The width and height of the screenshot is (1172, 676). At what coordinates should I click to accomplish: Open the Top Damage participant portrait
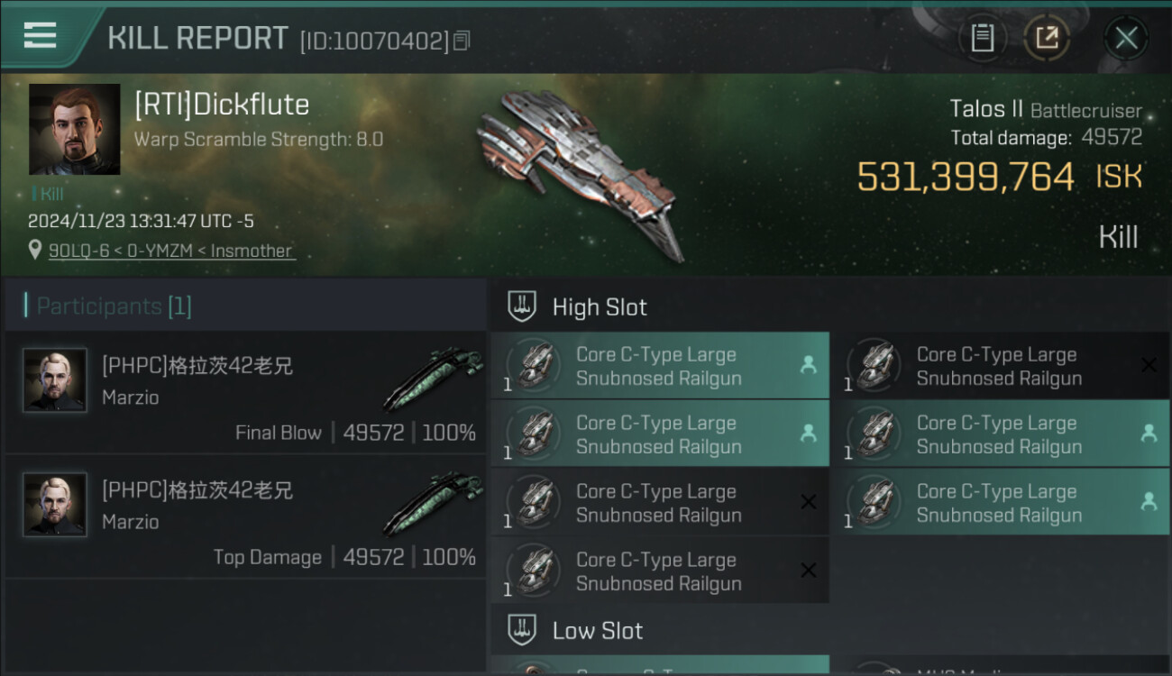[x=55, y=505]
